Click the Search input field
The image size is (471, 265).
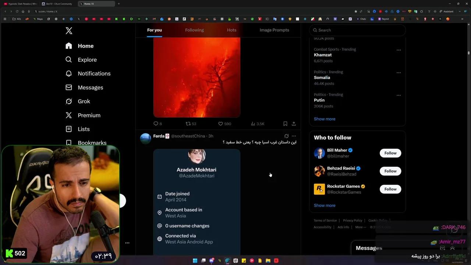coord(357,30)
